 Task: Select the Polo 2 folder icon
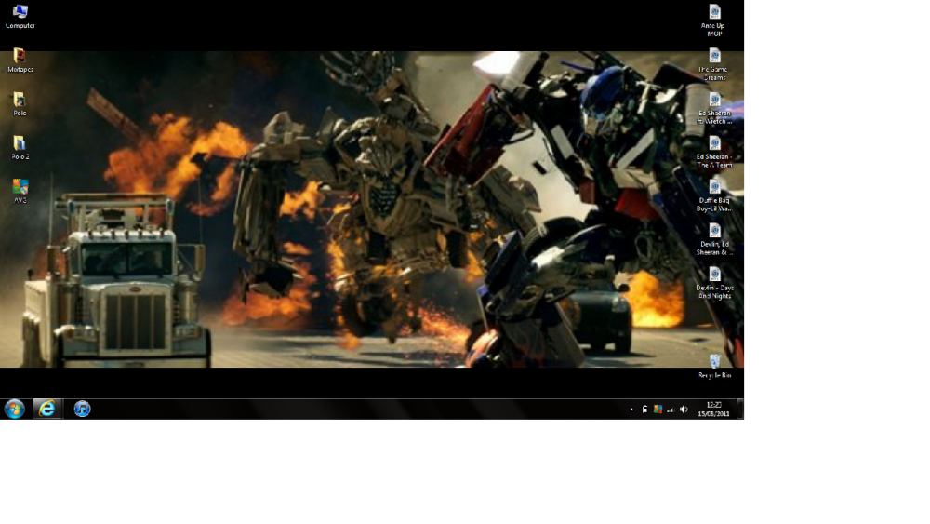click(x=20, y=148)
